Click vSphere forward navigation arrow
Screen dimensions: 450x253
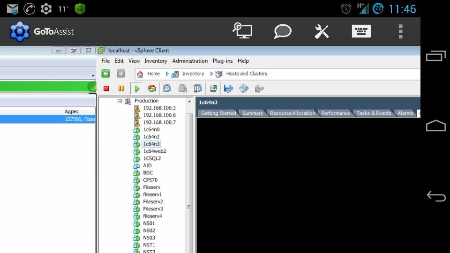tap(121, 74)
